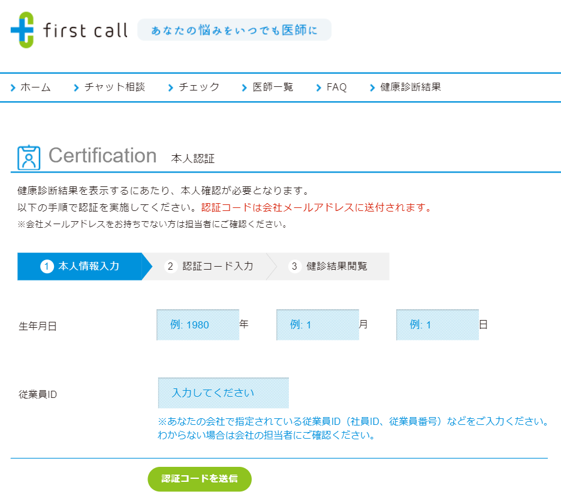Click the blue arrow icon before ホーム
Viewport: 561px width, 504px height.
[13, 87]
